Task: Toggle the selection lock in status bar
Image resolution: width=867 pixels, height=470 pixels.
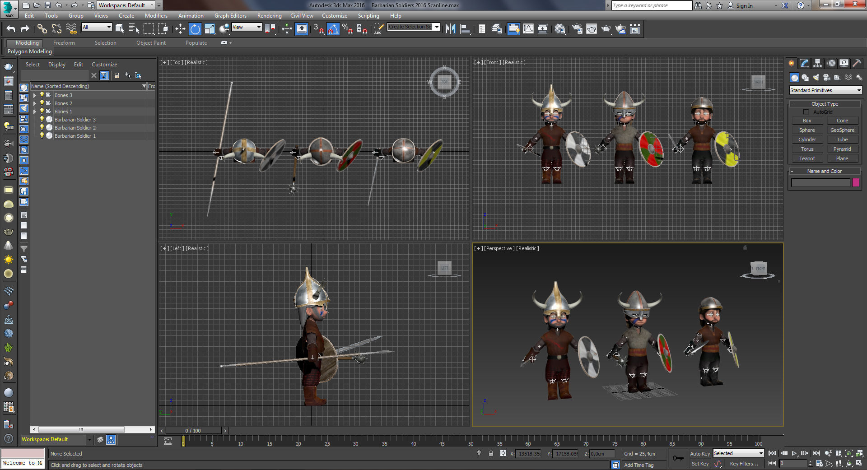Action: pos(491,454)
